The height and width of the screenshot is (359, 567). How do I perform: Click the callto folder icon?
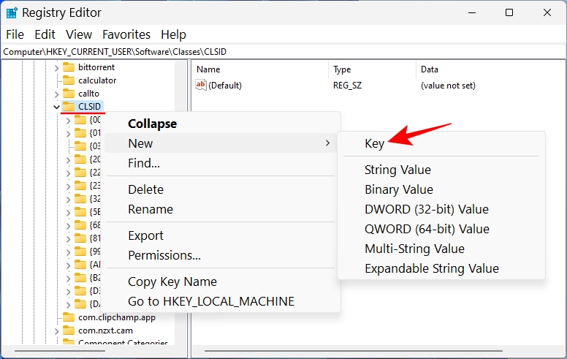[x=69, y=94]
